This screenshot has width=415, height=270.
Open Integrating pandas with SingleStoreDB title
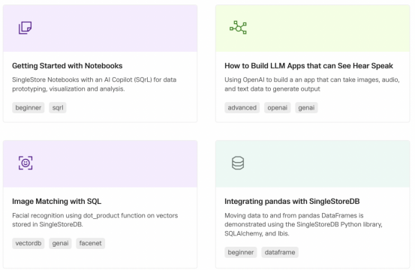pos(292,202)
